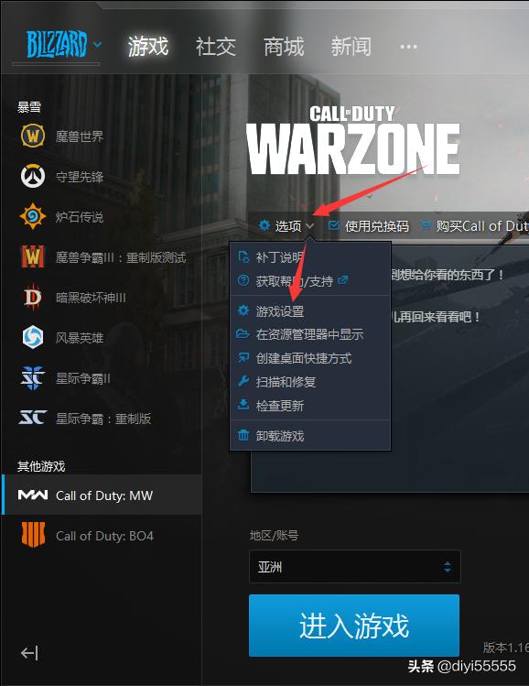Select the Overwatch (守望先锋) icon
Image resolution: width=529 pixels, height=686 pixels.
tap(33, 177)
